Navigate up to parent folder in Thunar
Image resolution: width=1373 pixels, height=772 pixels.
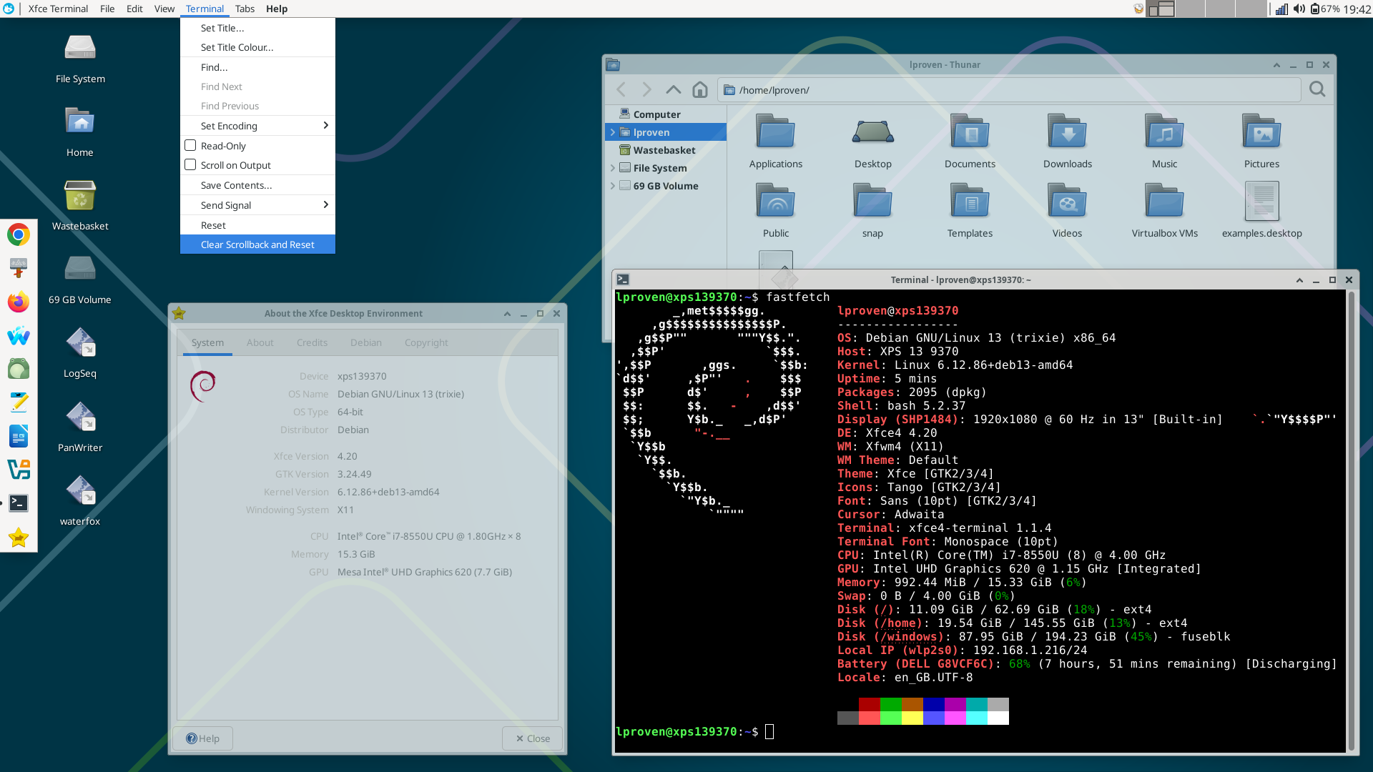[x=673, y=89]
